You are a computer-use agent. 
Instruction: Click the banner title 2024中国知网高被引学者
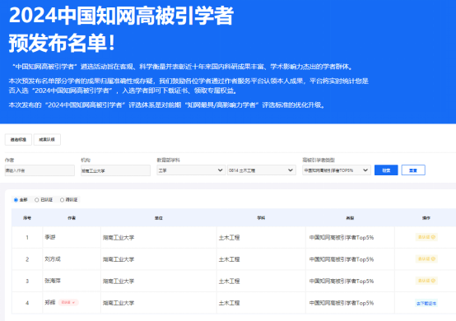pos(121,15)
